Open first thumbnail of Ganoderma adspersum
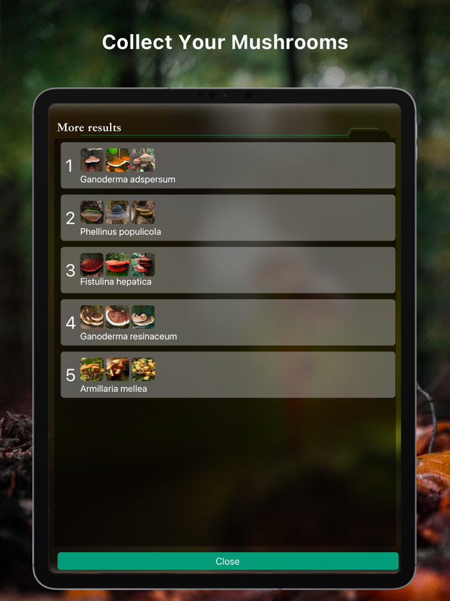450x601 pixels. point(92,160)
